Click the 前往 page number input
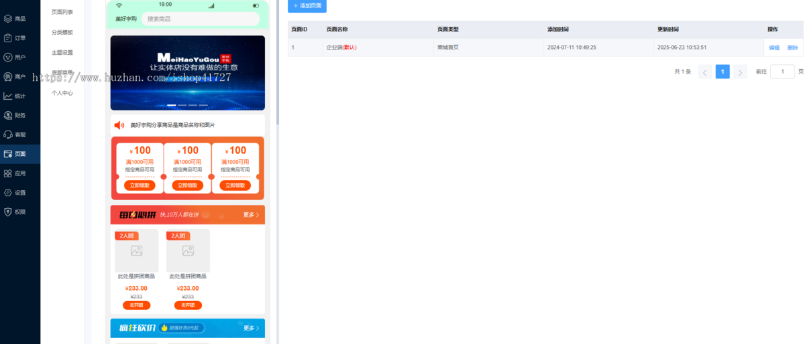This screenshot has height=344, width=805. (x=782, y=72)
